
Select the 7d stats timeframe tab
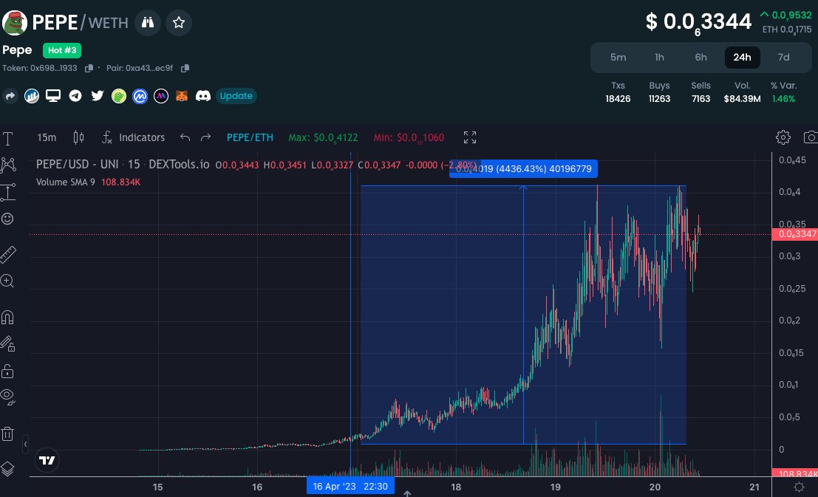(783, 58)
